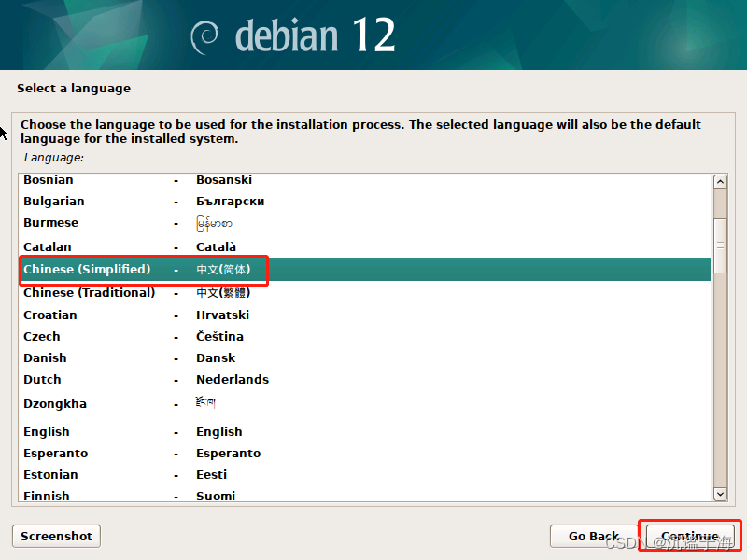Click the language list scrollbar thumb
The image size is (747, 560).
(720, 245)
